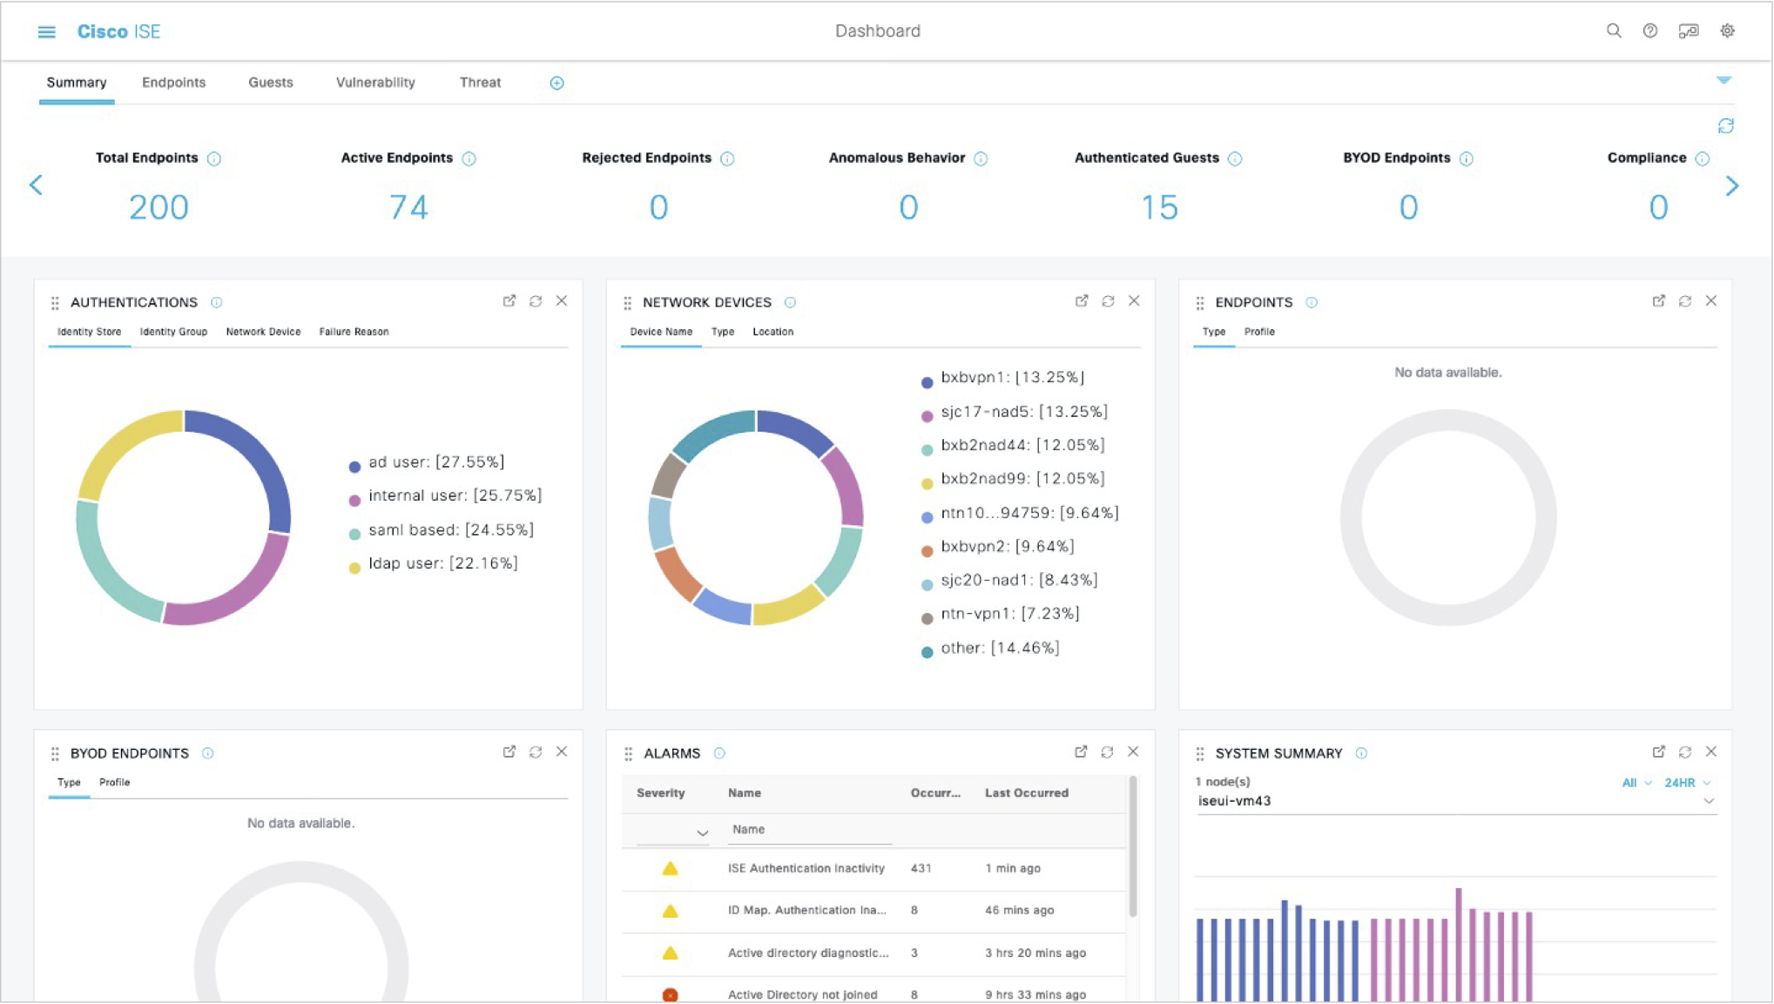
Task: Detach the Network Devices dashlet to a new window
Action: [1081, 300]
